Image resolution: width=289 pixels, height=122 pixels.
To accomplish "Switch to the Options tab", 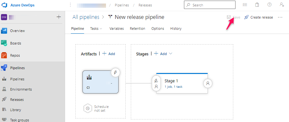I will coord(158,28).
